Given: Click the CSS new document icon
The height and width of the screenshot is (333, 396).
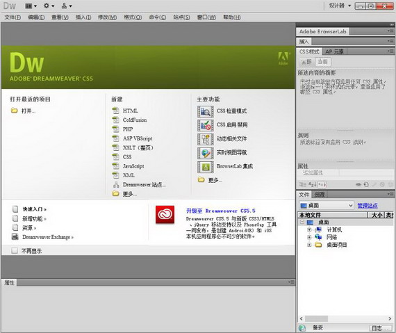Looking at the screenshot, I should point(115,156).
